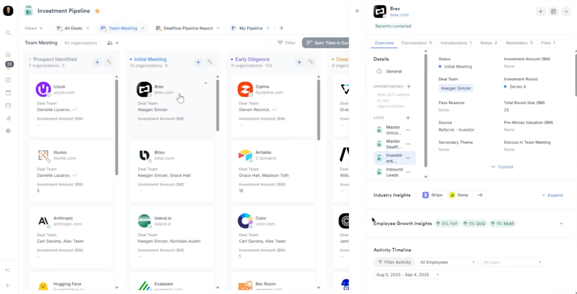Select the Investment list entry
The width and height of the screenshot is (577, 294).
pos(395,158)
